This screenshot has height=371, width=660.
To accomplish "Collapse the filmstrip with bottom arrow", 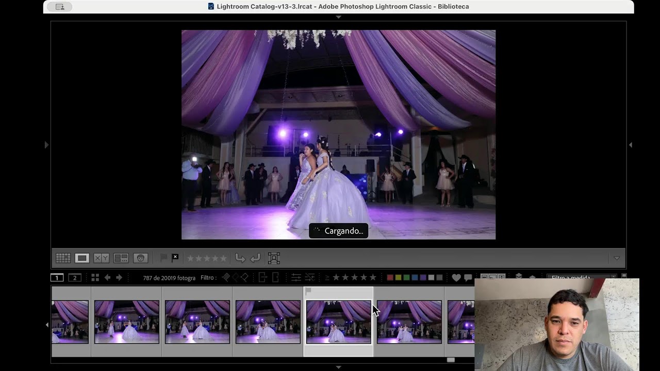I will pos(338,367).
